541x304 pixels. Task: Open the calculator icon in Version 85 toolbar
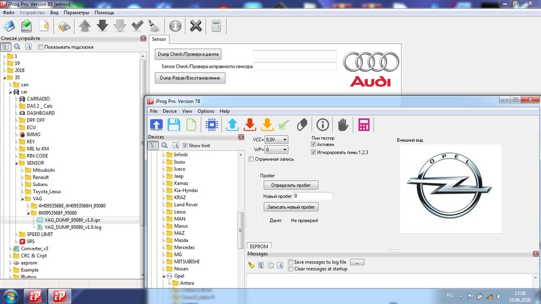click(216, 26)
